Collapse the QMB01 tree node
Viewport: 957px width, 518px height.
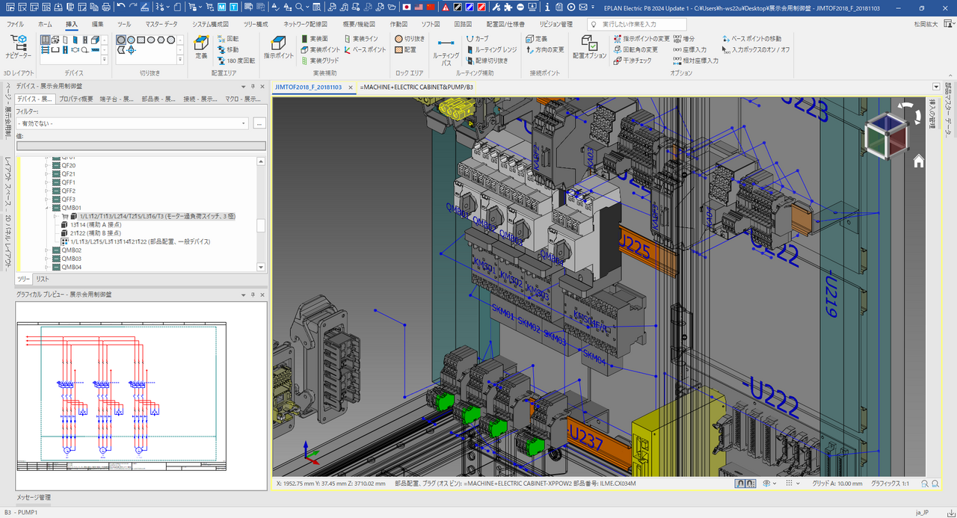coord(47,208)
